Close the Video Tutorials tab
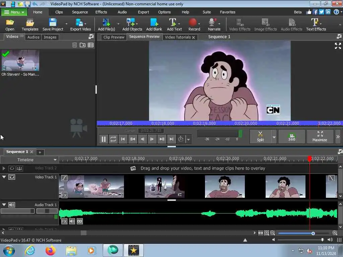This screenshot has width=343, height=257. pos(193,37)
